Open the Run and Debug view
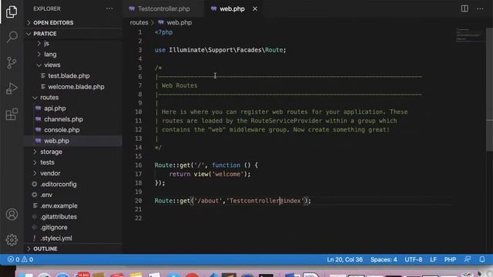This screenshot has height=277, width=493. click(12, 88)
